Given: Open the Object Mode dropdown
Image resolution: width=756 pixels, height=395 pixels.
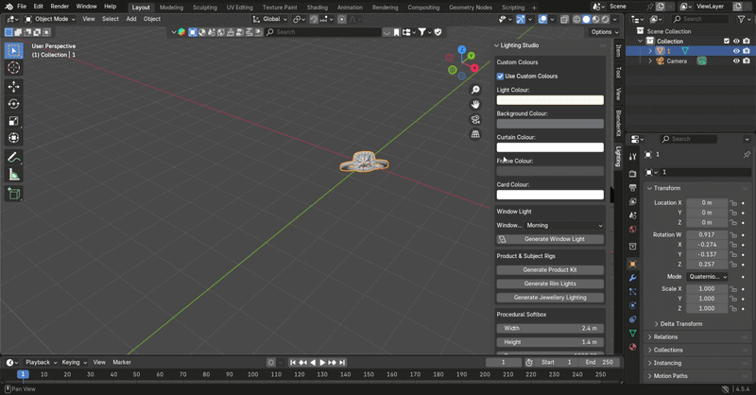Looking at the screenshot, I should pos(50,19).
